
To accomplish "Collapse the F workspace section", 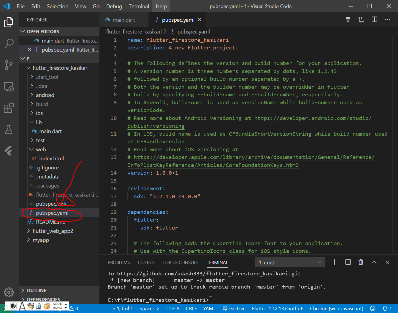I will (x=23, y=58).
